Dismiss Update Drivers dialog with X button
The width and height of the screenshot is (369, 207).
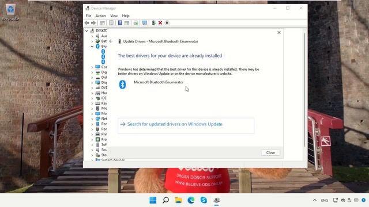click(279, 32)
